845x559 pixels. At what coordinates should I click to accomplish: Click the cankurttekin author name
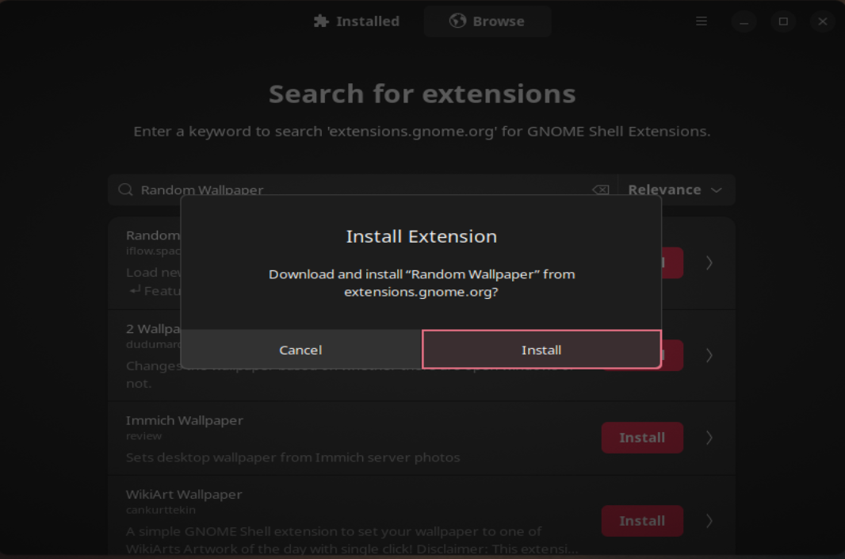coord(161,510)
